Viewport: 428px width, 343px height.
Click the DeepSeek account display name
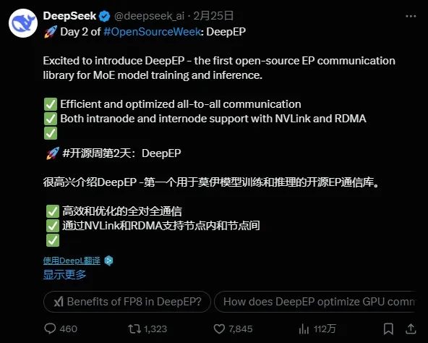(69, 16)
